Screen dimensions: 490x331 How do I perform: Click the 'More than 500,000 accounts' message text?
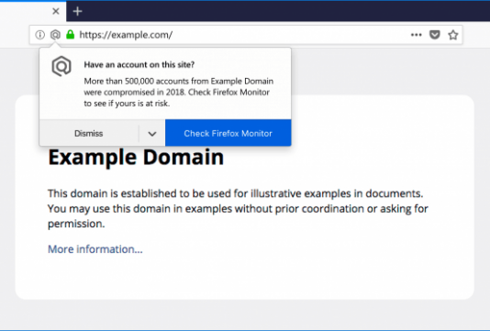pyautogui.click(x=179, y=92)
